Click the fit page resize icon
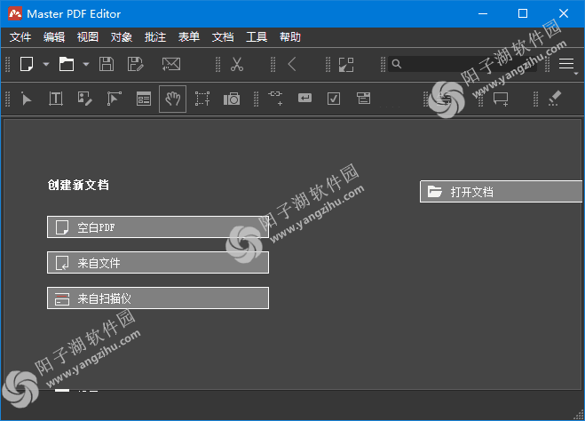This screenshot has width=585, height=421. coord(346,65)
